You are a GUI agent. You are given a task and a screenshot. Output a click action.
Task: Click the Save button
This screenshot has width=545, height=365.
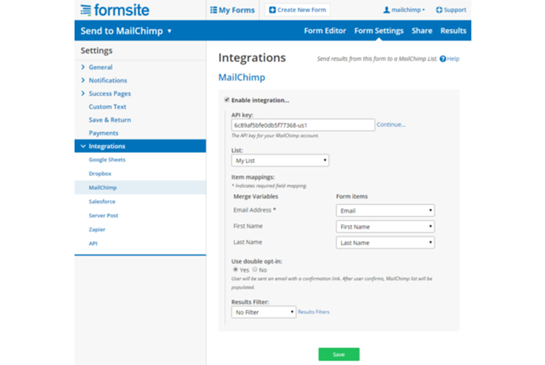[x=338, y=354]
